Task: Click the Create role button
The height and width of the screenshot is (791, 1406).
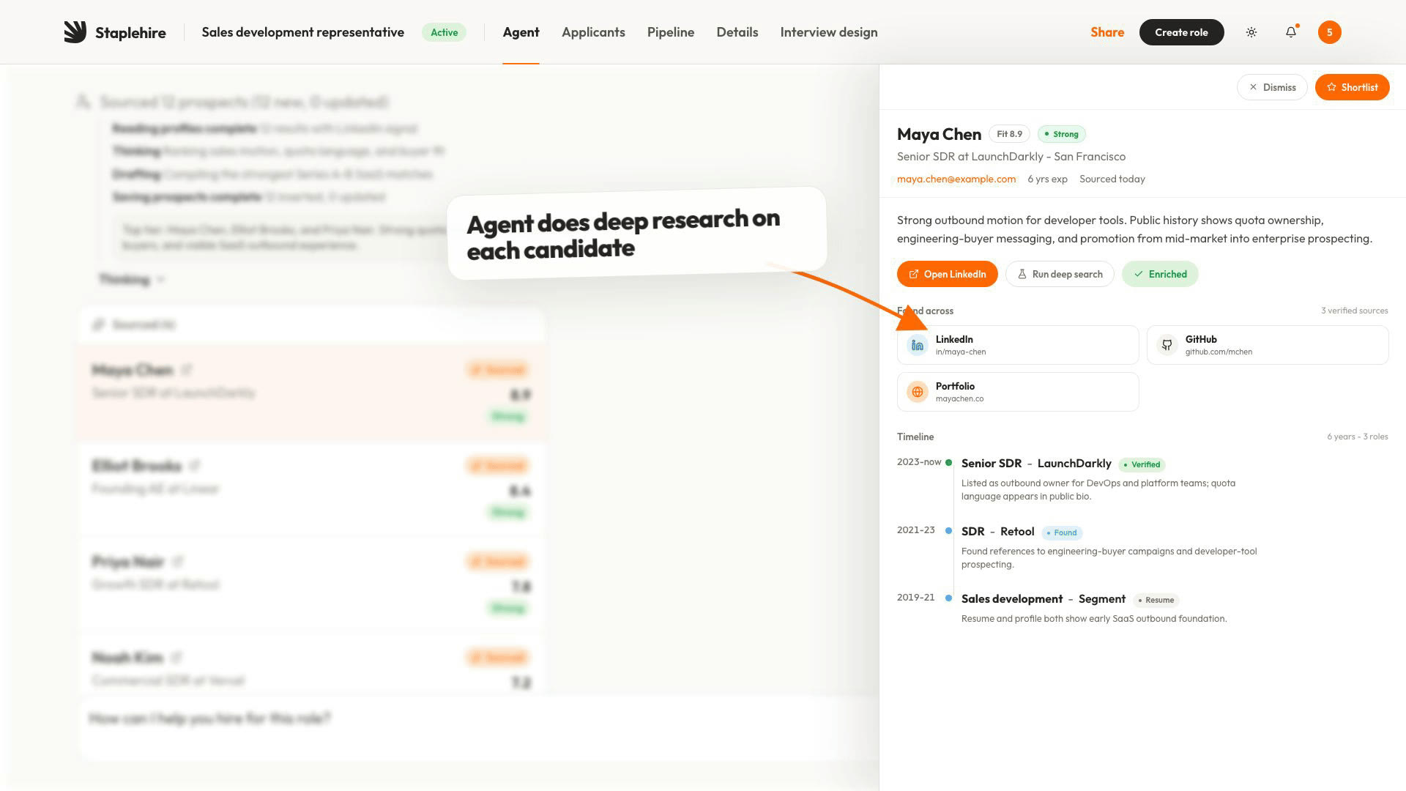Action: coord(1181,32)
